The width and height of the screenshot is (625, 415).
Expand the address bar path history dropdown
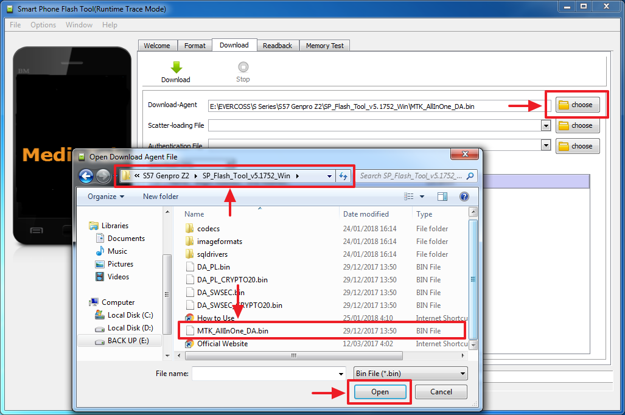coord(329,176)
